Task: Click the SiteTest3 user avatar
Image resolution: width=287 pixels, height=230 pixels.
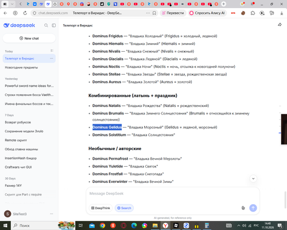Action: (7, 214)
